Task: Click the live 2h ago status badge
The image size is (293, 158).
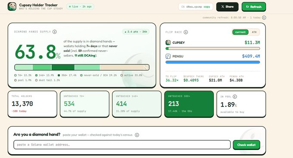Action: pyautogui.click(x=80, y=6)
